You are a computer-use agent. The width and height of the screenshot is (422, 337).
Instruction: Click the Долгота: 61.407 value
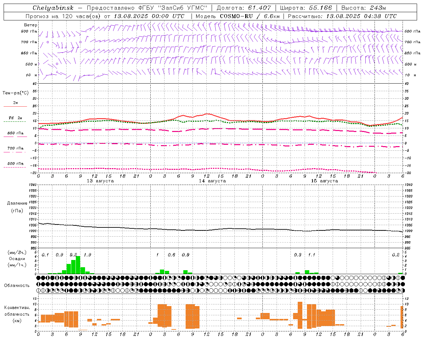tap(244, 8)
